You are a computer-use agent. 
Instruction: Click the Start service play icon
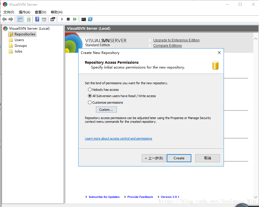[x=62, y=19]
